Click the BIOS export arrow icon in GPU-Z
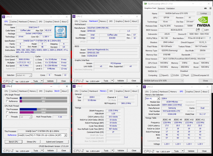 point(198,30)
